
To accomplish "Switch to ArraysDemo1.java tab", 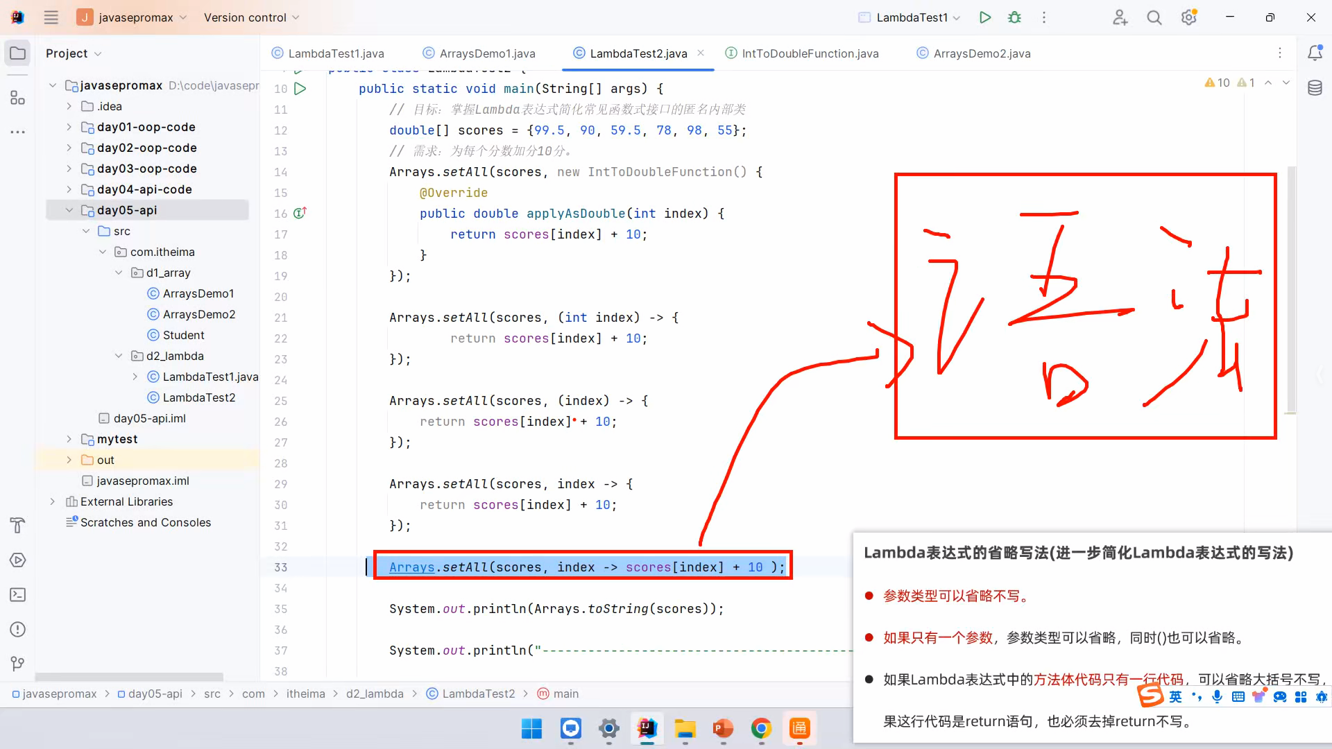I will [x=487, y=53].
